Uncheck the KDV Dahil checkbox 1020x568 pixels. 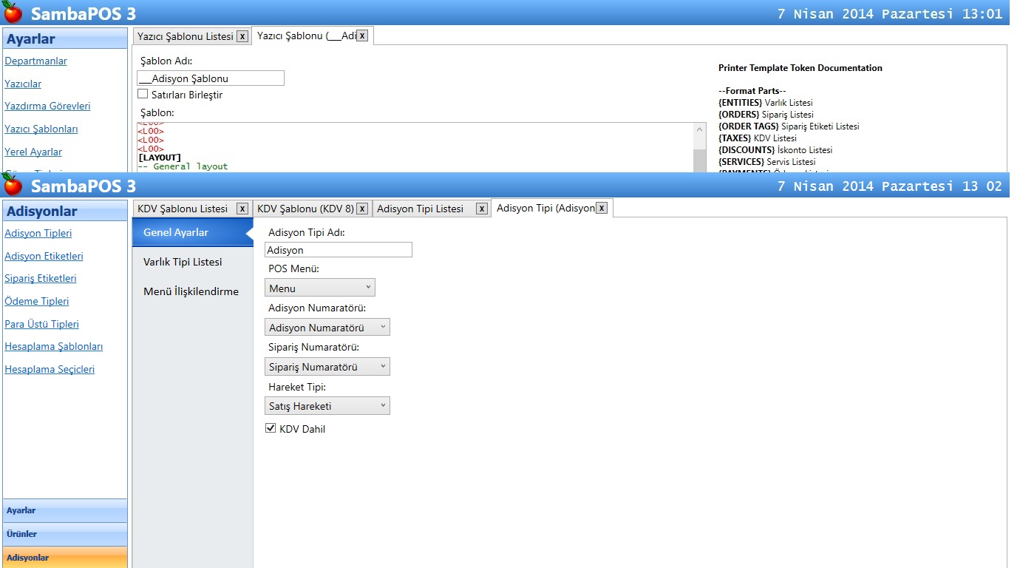pos(270,428)
